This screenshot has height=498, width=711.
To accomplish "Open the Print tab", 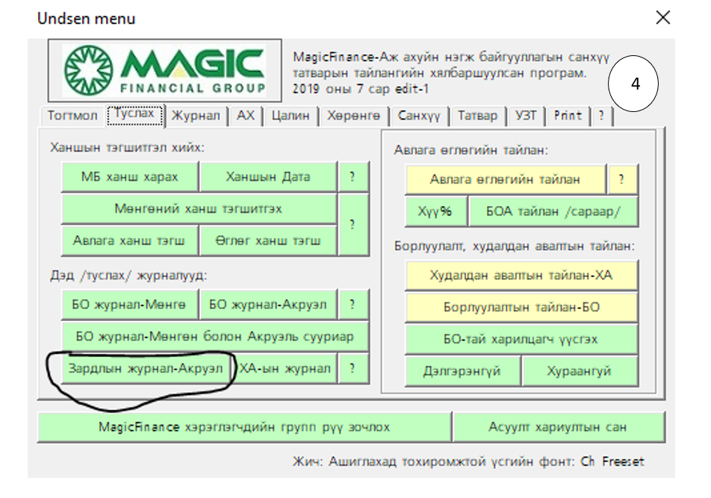I will tap(568, 116).
